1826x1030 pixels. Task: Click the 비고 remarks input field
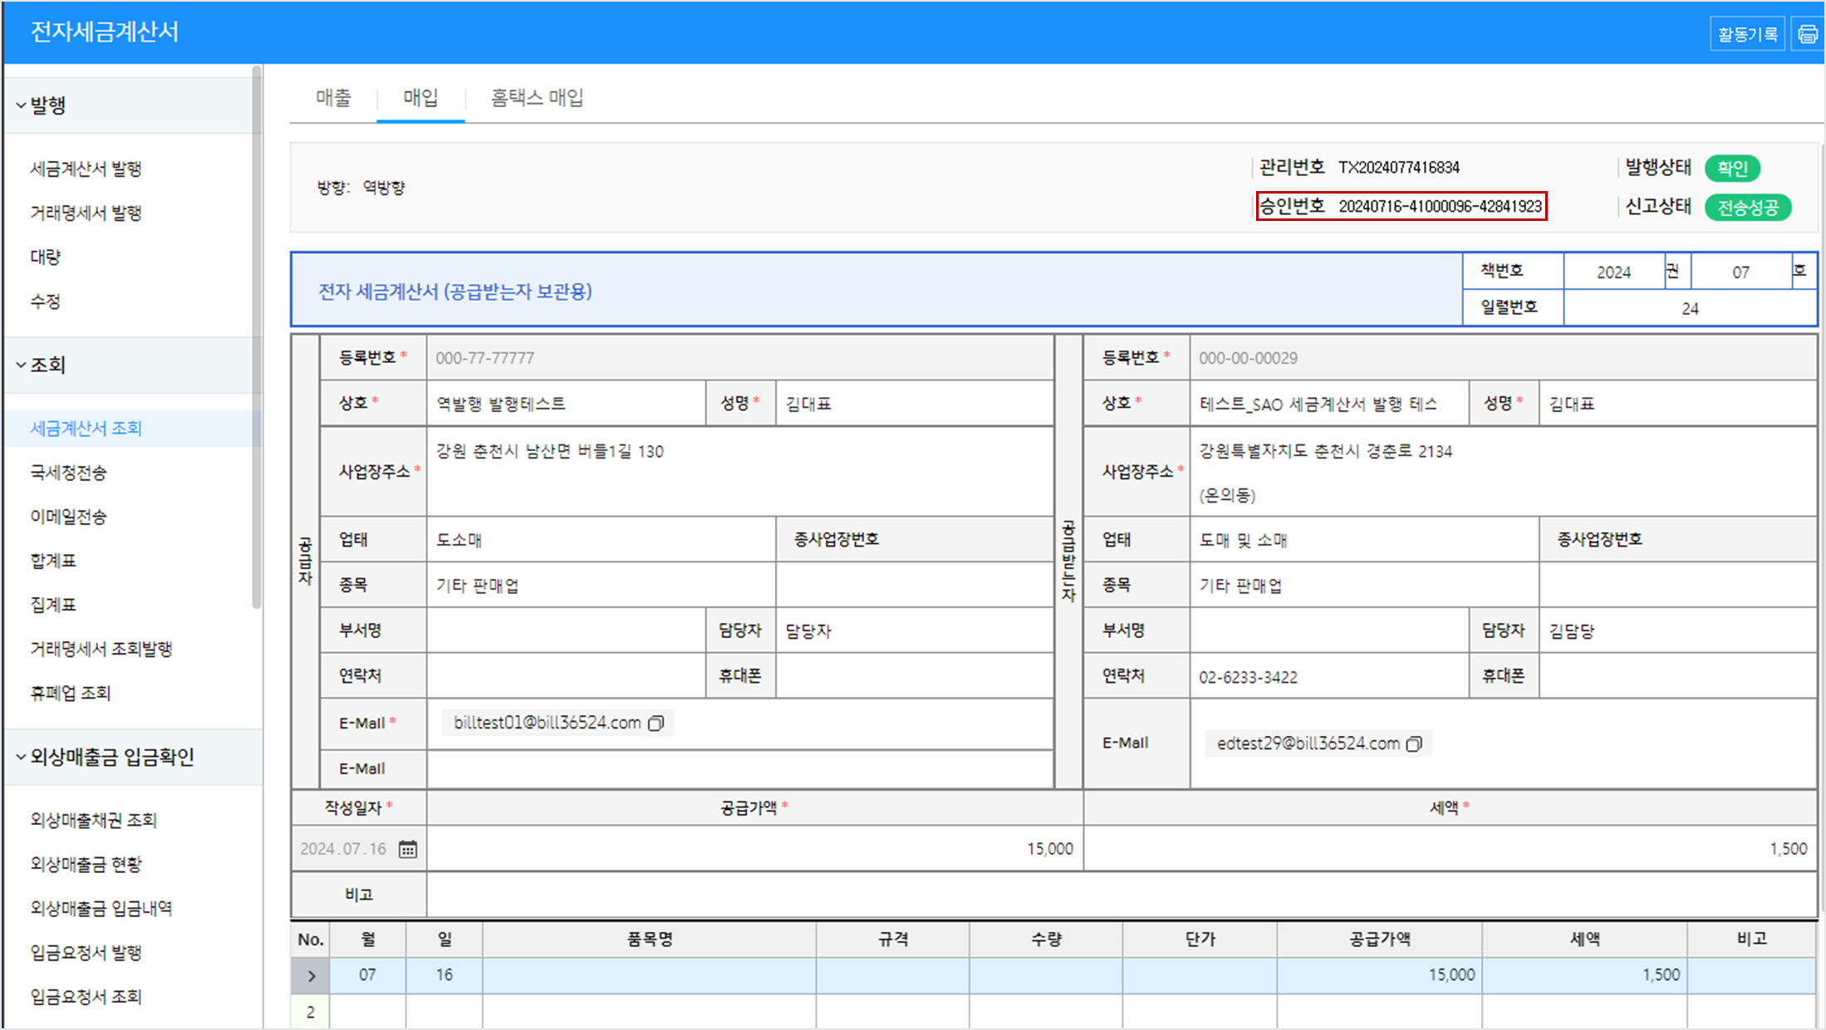1120,895
